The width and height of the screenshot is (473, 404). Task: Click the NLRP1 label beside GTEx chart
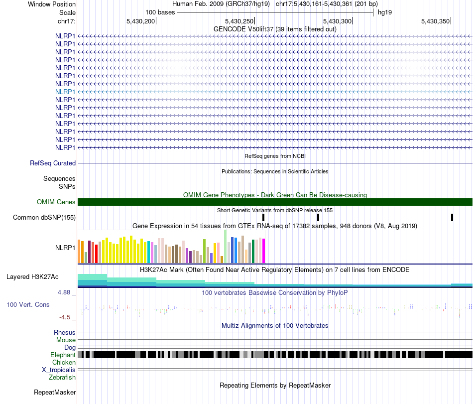65,248
